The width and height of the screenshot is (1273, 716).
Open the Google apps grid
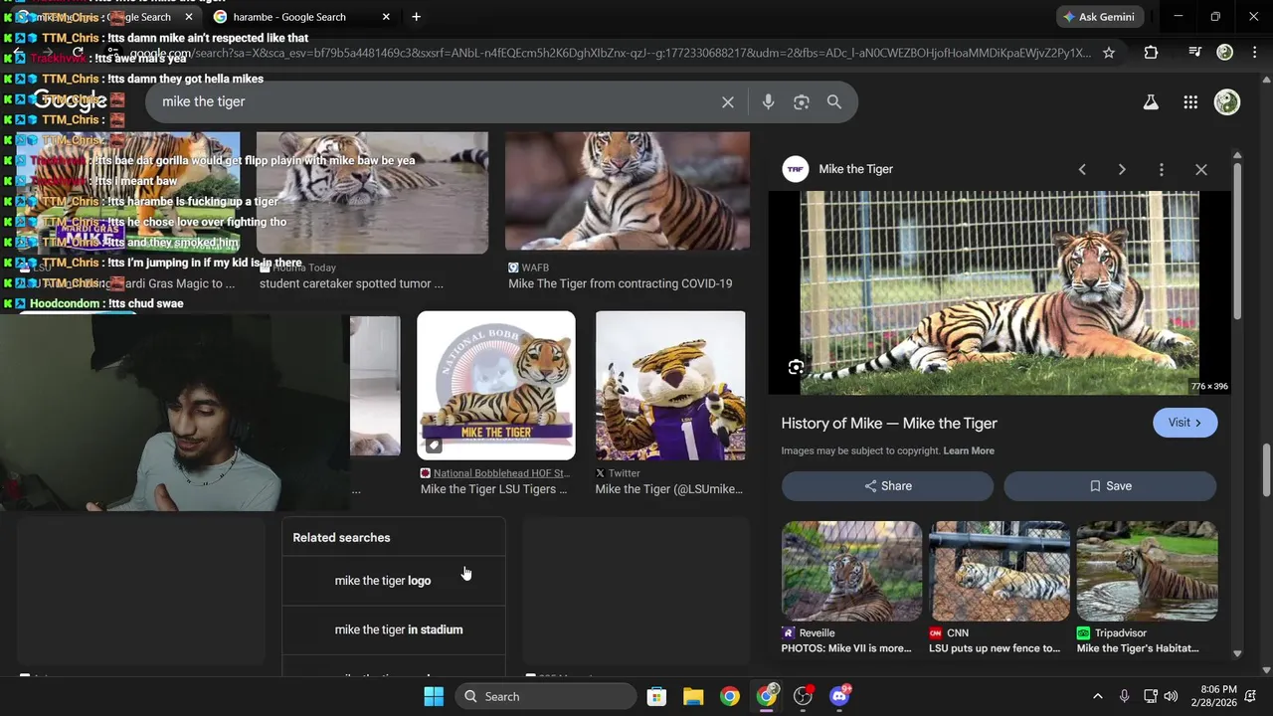(x=1190, y=102)
